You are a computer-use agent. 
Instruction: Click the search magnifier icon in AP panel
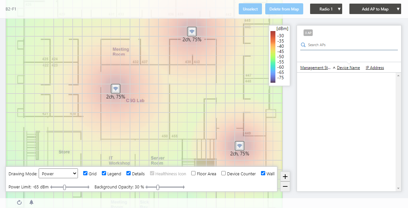pyautogui.click(x=303, y=45)
